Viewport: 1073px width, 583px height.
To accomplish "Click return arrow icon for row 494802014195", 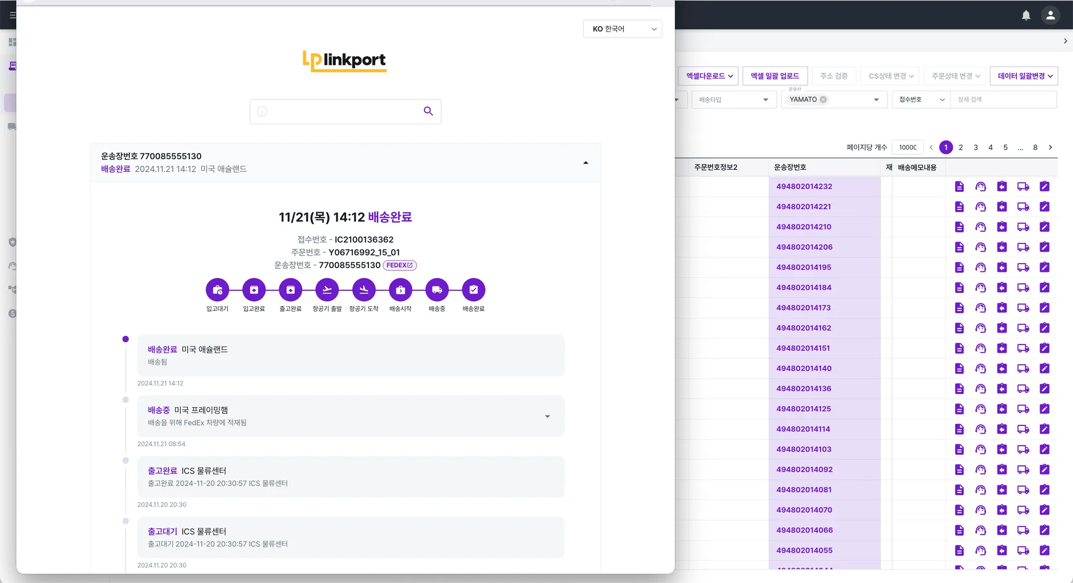I will (x=1002, y=268).
